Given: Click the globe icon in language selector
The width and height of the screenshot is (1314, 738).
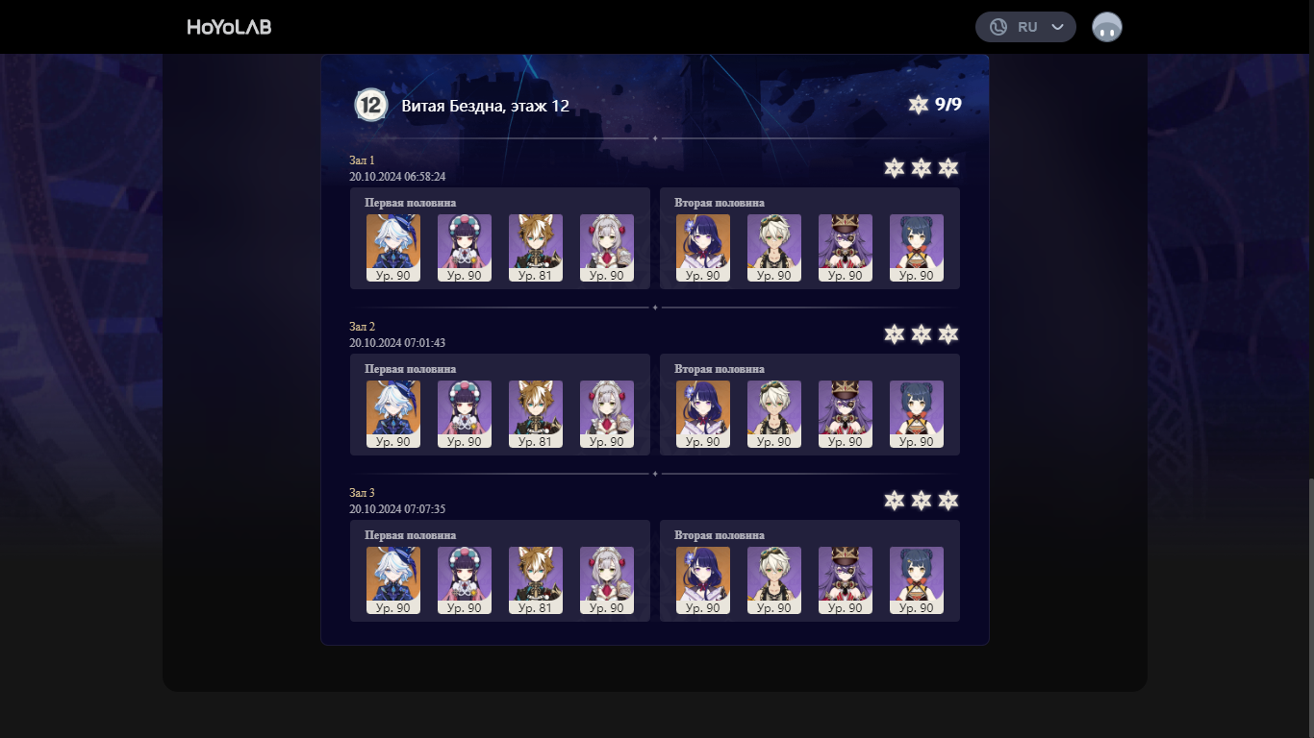Looking at the screenshot, I should pos(998,27).
